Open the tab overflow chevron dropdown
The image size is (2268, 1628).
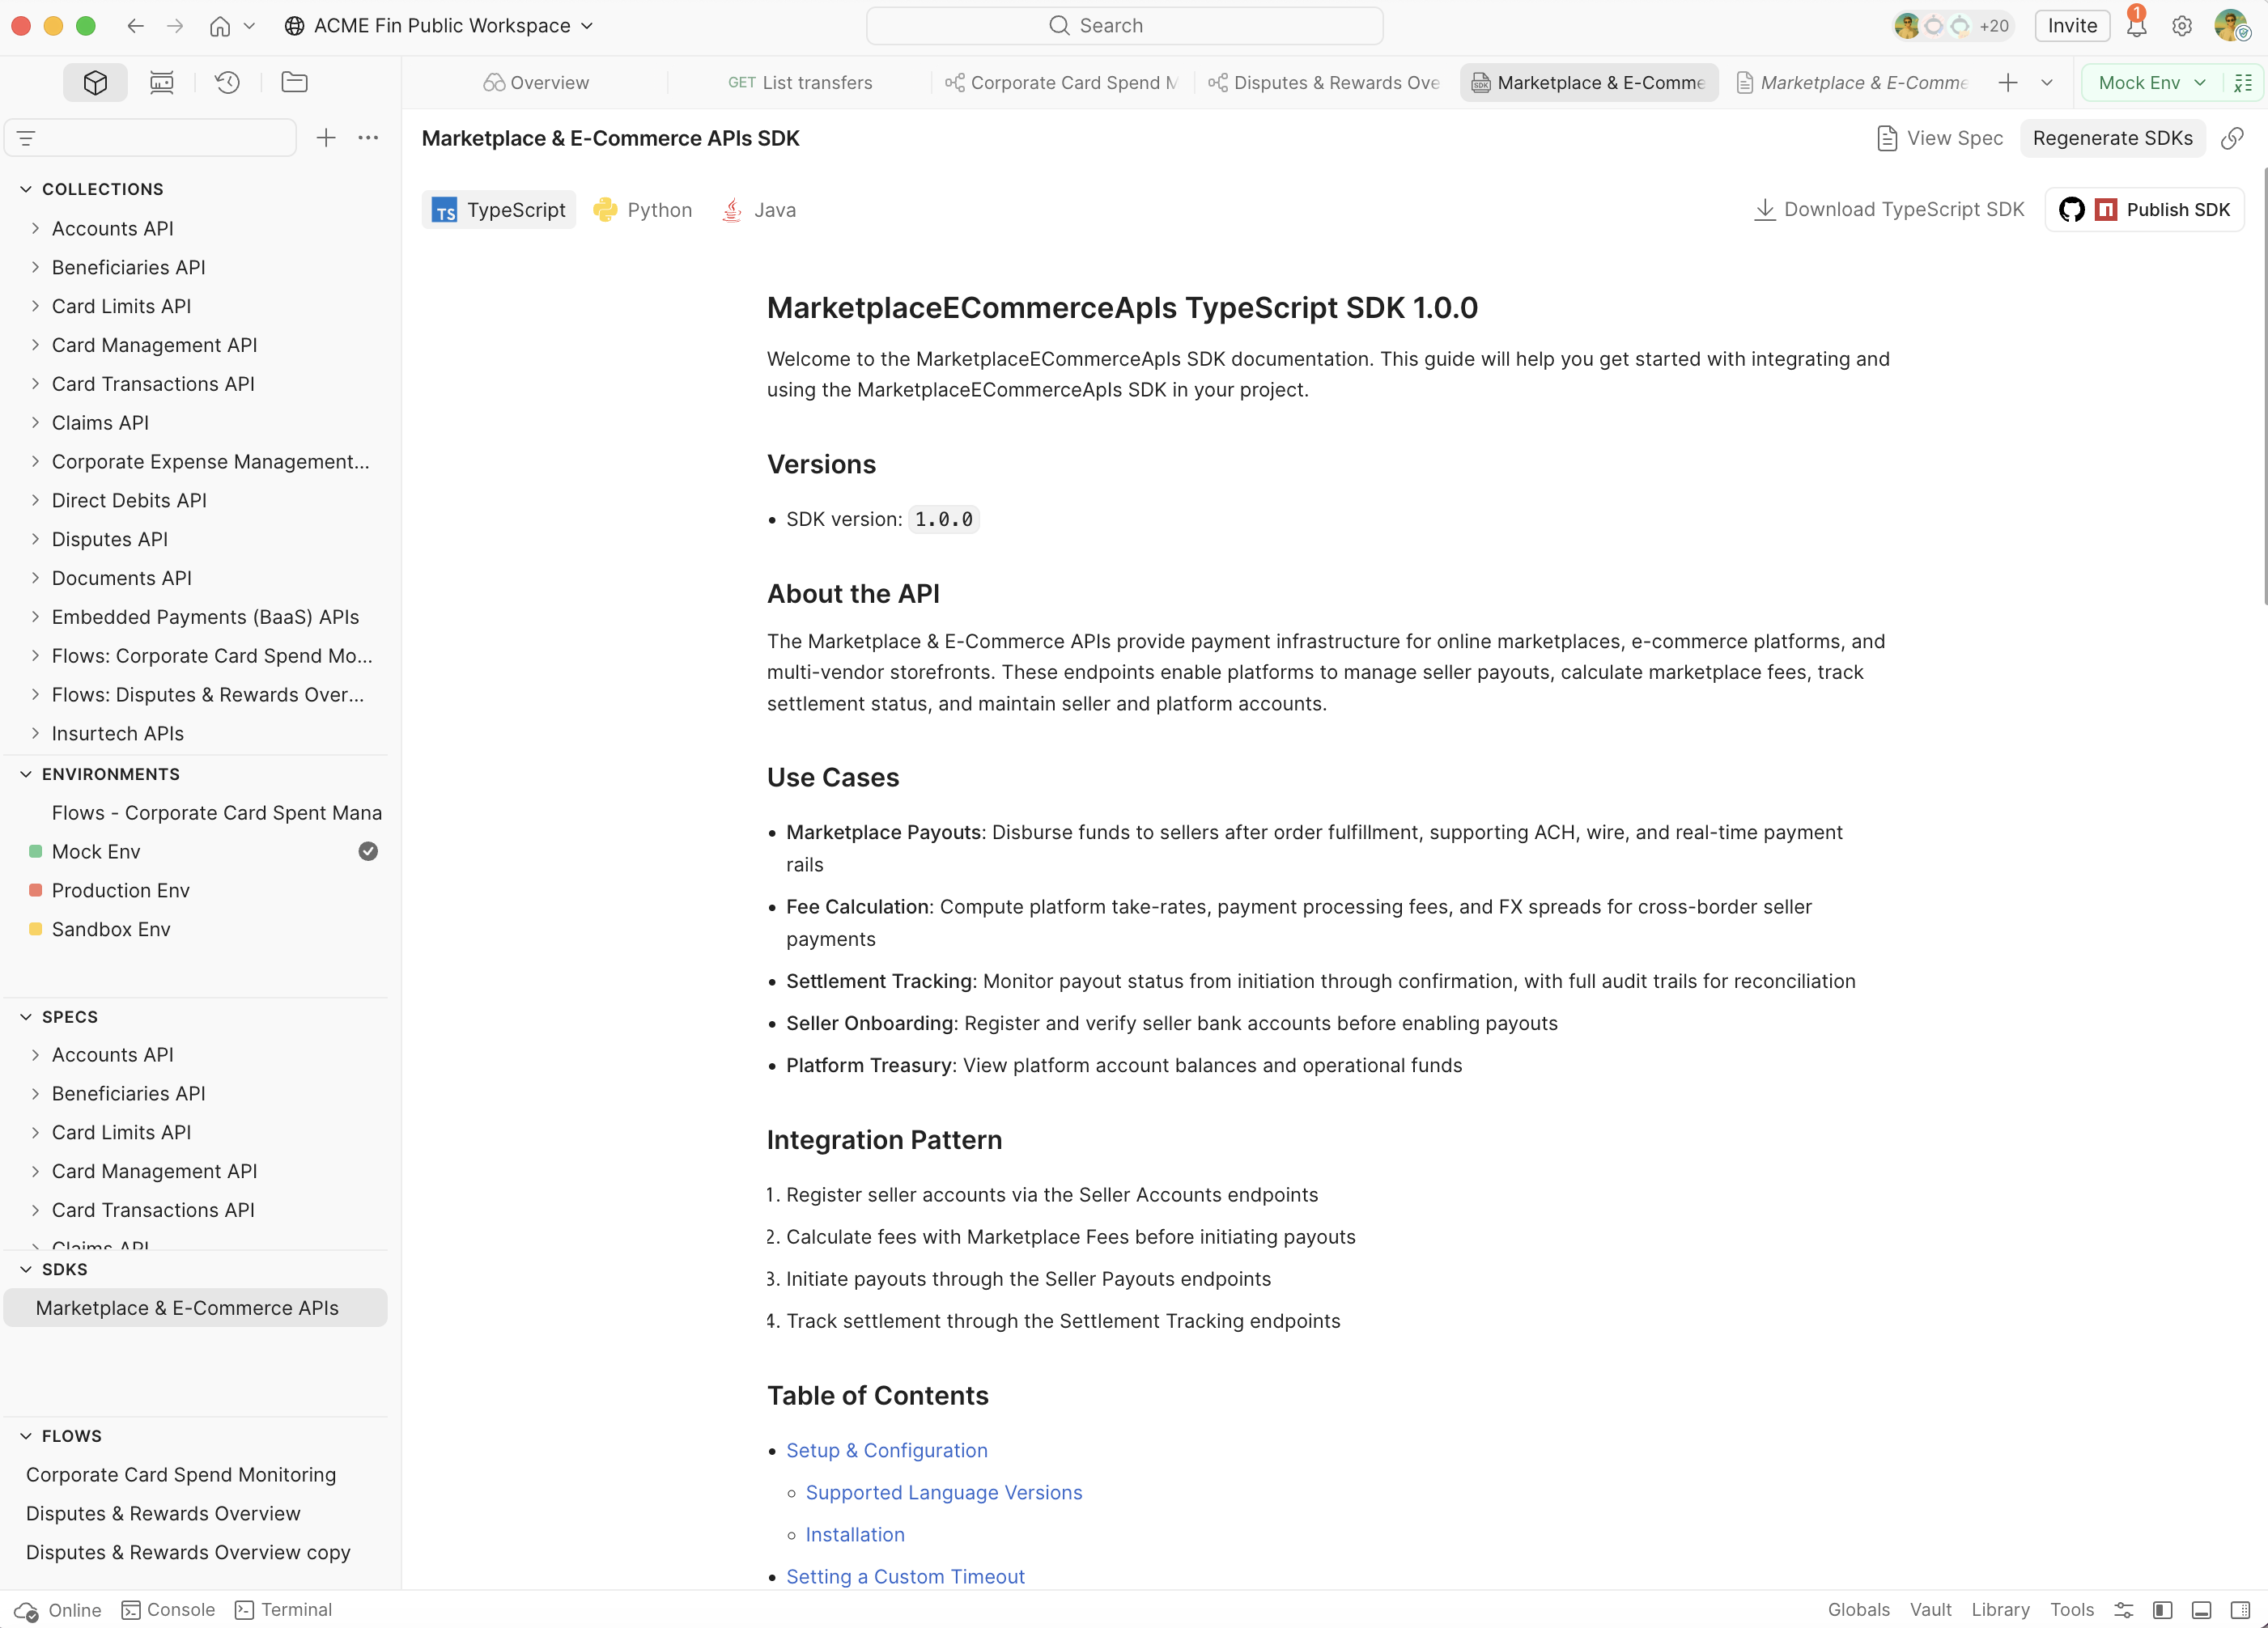coord(2047,83)
